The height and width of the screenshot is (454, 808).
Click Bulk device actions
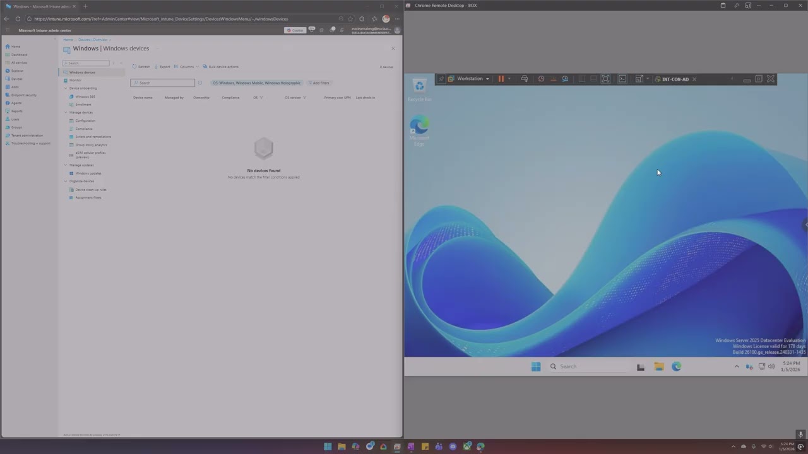tap(221, 67)
